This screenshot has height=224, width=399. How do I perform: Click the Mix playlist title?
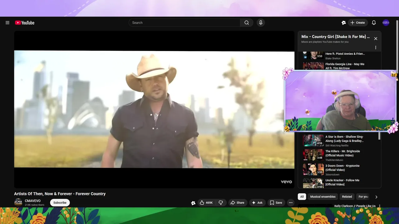pyautogui.click(x=335, y=37)
